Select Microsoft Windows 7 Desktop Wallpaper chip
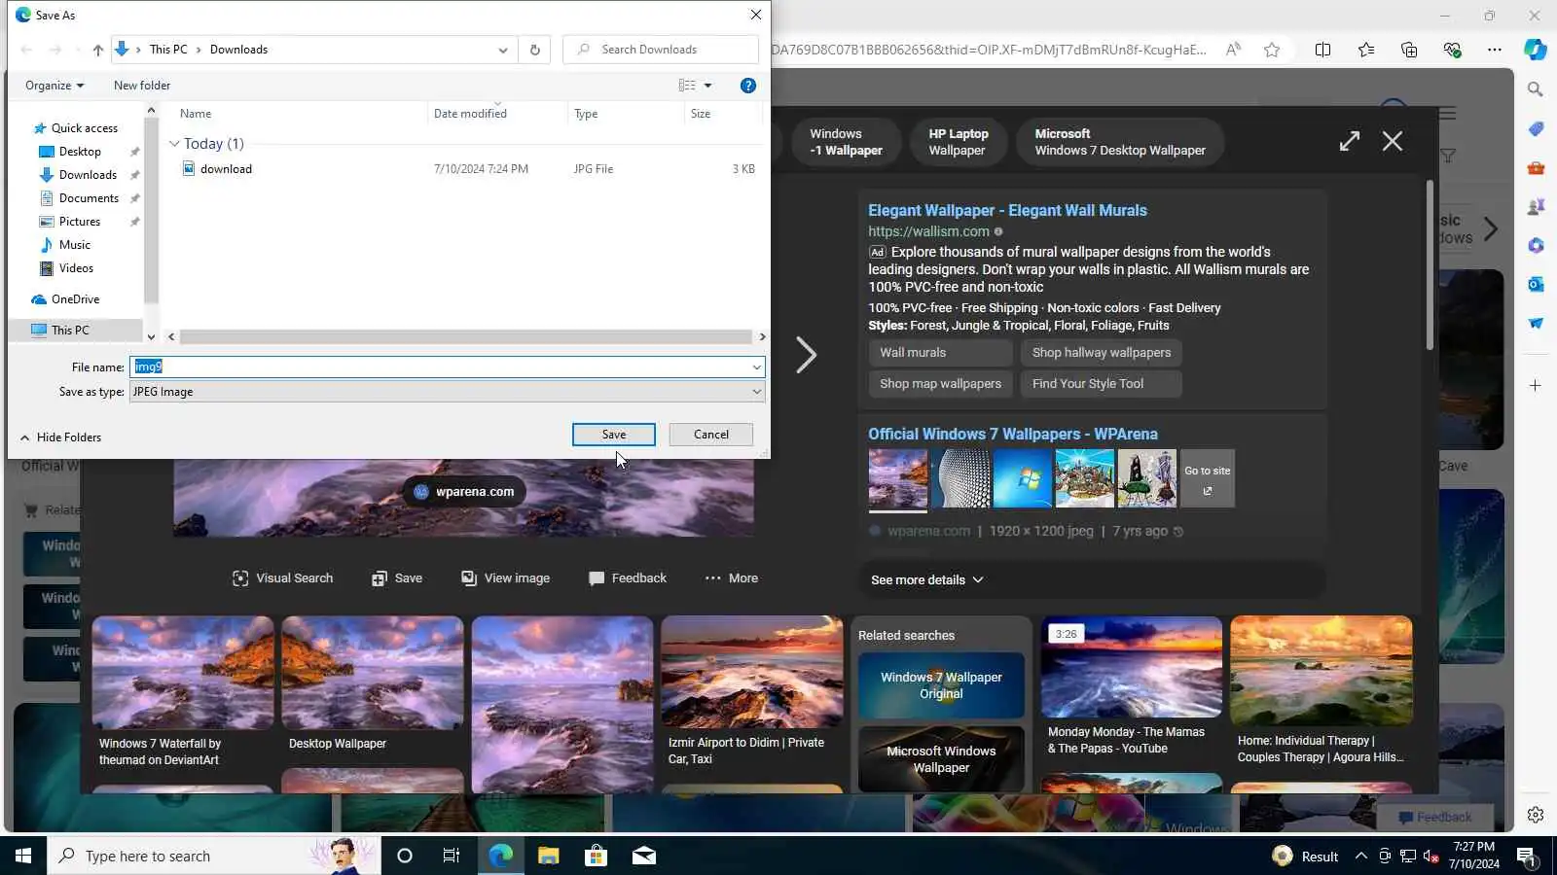 click(1120, 142)
